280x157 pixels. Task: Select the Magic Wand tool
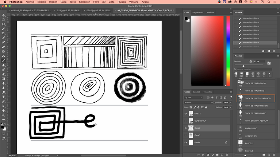(x=3, y=29)
